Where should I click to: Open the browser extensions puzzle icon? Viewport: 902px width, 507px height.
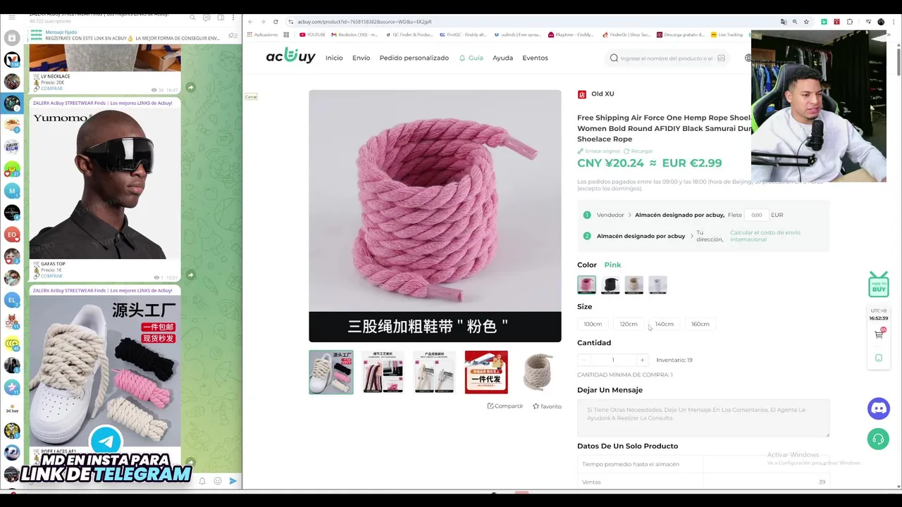[850, 22]
